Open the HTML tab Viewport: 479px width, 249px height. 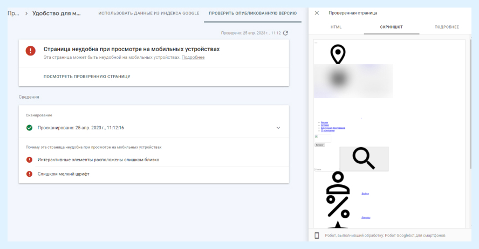336,27
